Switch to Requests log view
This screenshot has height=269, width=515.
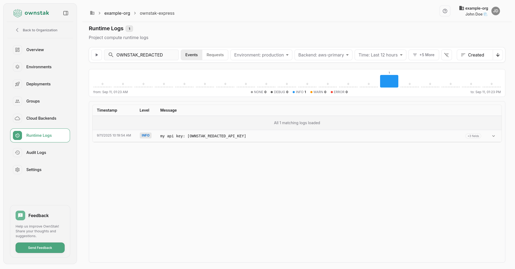(x=215, y=55)
